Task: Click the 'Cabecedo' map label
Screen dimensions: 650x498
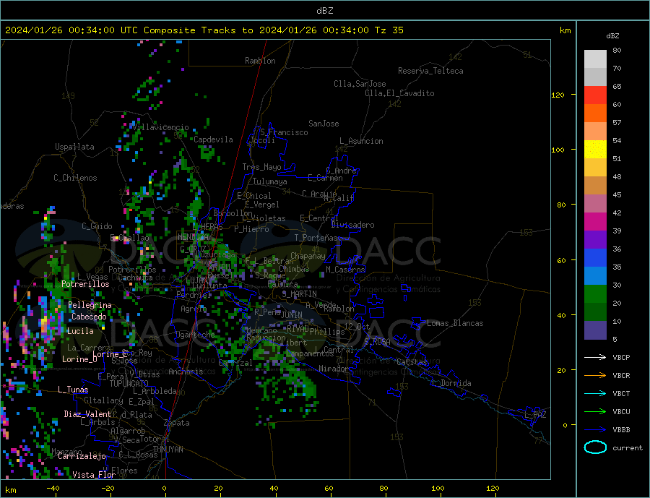Action: 89,317
